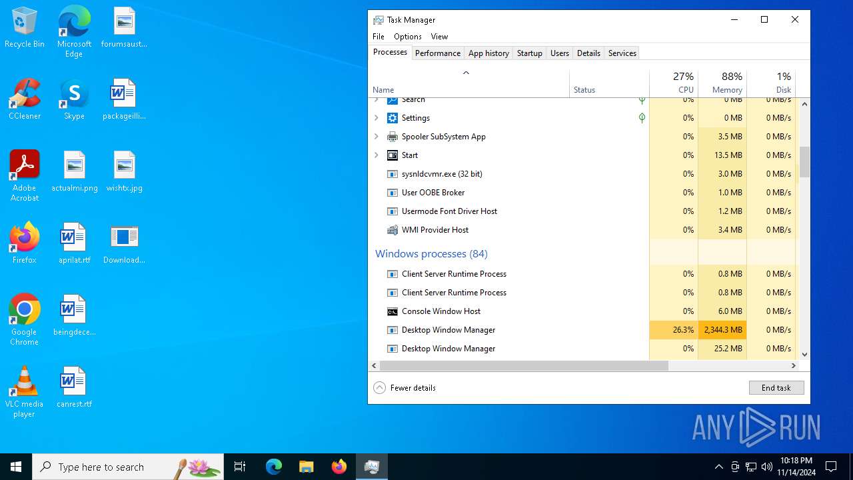The width and height of the screenshot is (853, 480).
Task: Expand the Start process group
Action: (376, 155)
